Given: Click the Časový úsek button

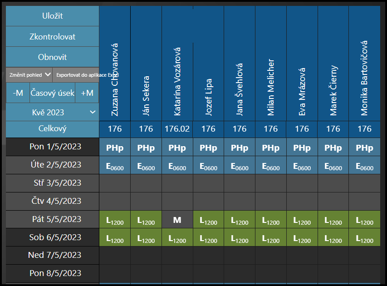Looking at the screenshot, I should [x=52, y=93].
